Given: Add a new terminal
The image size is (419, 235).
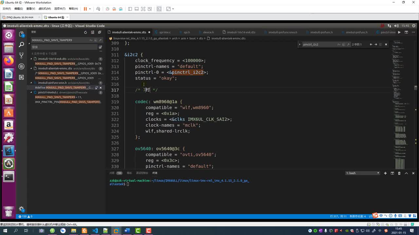Looking at the screenshot, I should pyautogui.click(x=385, y=173).
